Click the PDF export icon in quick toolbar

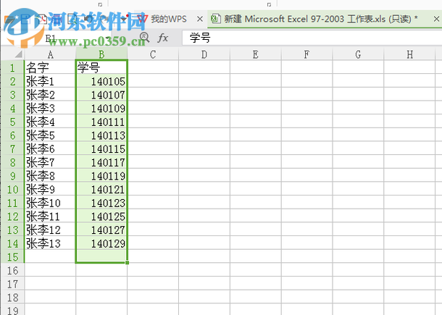(x=41, y=19)
